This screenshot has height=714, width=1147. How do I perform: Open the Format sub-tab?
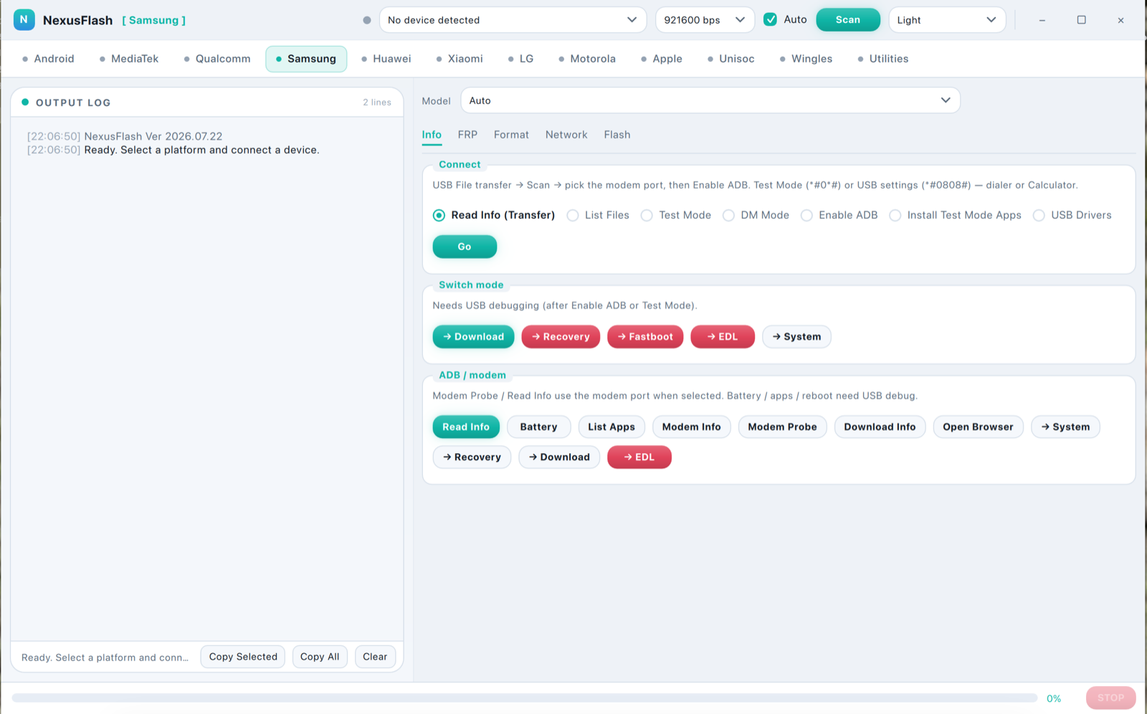(x=511, y=135)
